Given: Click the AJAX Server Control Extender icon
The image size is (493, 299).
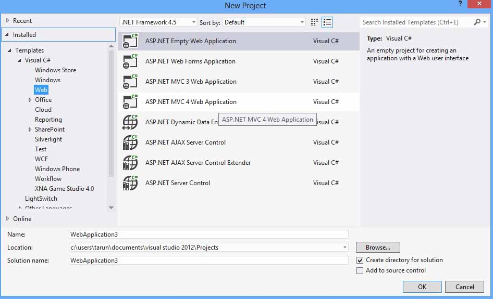Looking at the screenshot, I should click(130, 163).
